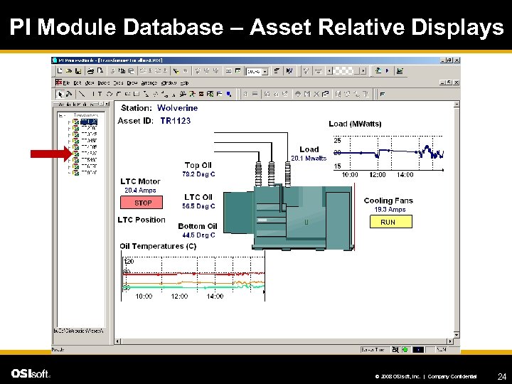The image size is (512, 384).
Task: Open the Tools menu
Action: pyautogui.click(x=118, y=83)
